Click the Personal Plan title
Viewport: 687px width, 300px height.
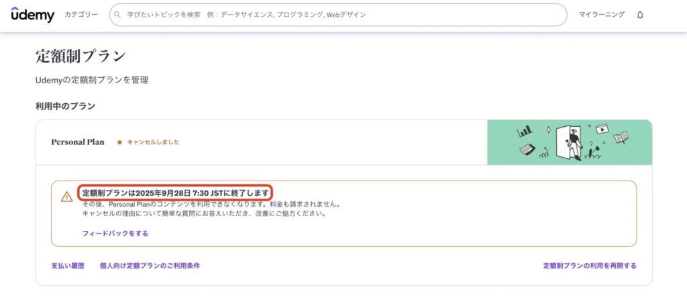pos(78,142)
